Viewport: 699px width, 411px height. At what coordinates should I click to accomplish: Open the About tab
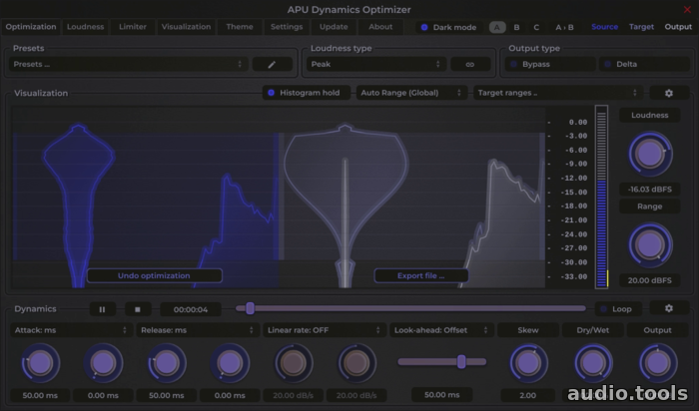[x=380, y=27]
